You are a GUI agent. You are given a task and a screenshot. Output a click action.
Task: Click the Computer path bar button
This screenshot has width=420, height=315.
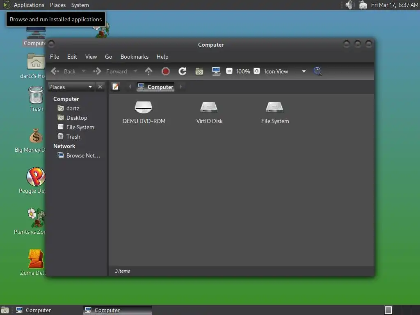[155, 87]
